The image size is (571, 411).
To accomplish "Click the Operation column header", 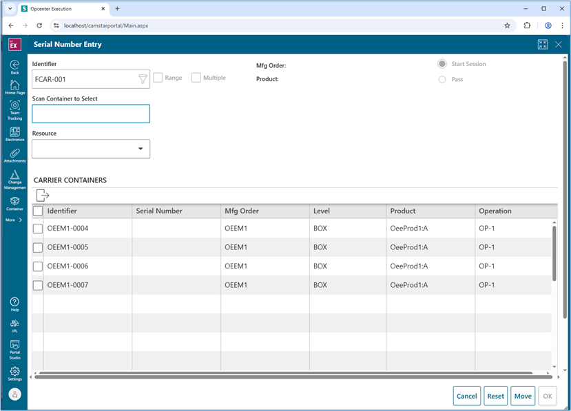I will (x=495, y=211).
